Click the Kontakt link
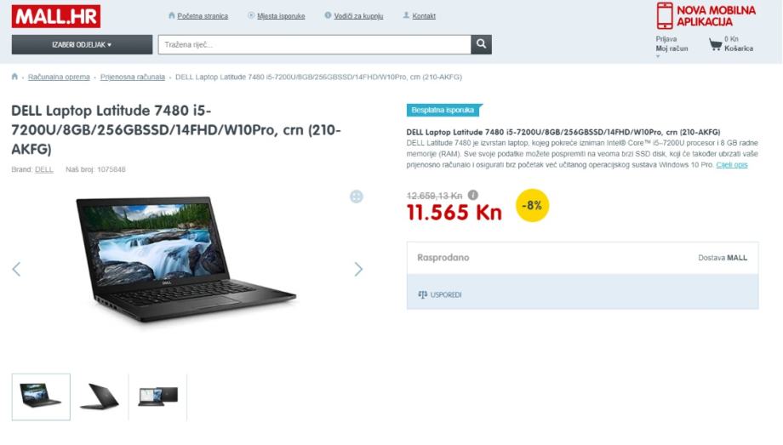Image resolution: width=783 pixels, height=445 pixels. (x=424, y=16)
